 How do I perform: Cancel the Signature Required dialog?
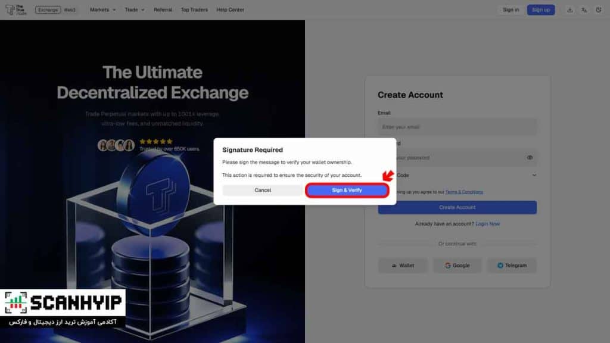coord(263,190)
